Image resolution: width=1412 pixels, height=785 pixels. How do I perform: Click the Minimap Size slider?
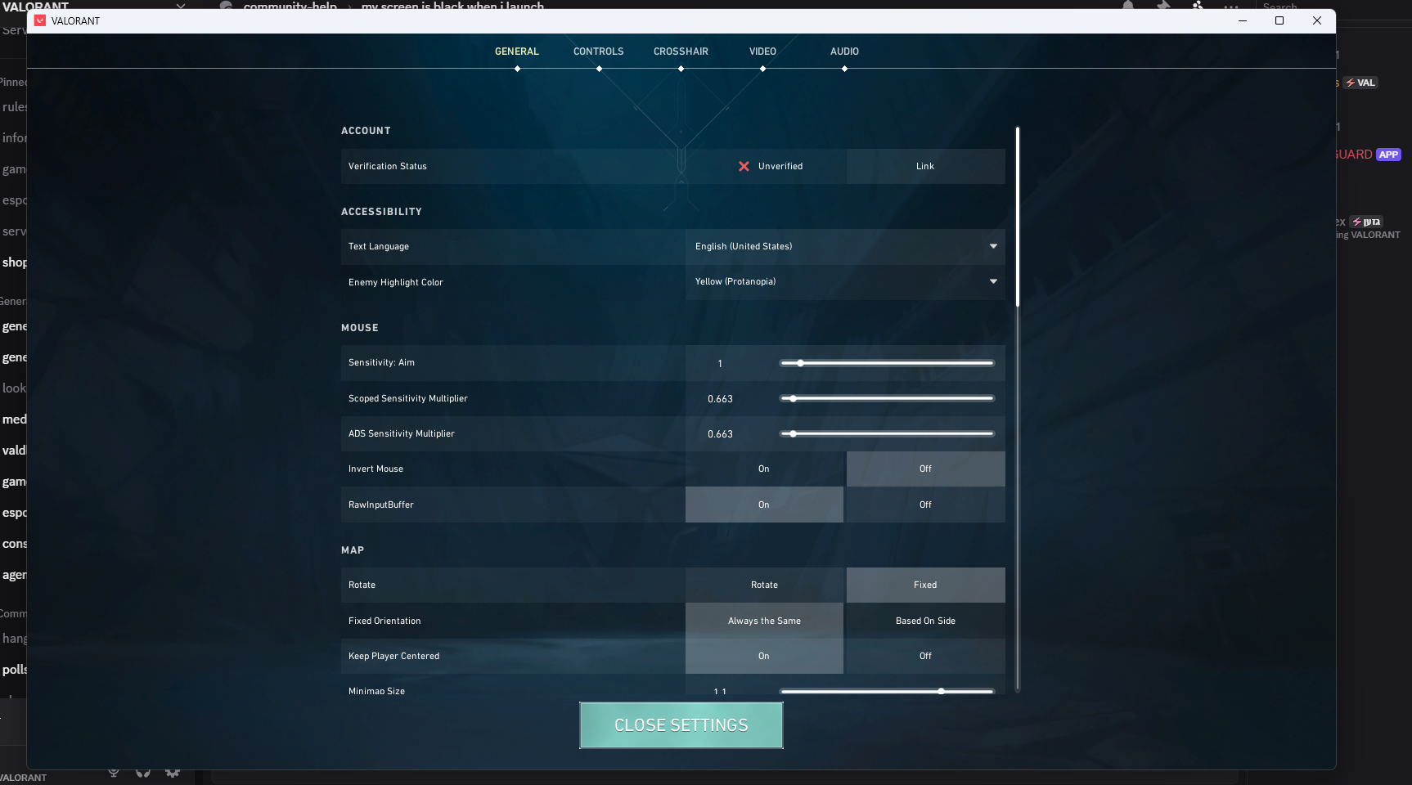(887, 692)
